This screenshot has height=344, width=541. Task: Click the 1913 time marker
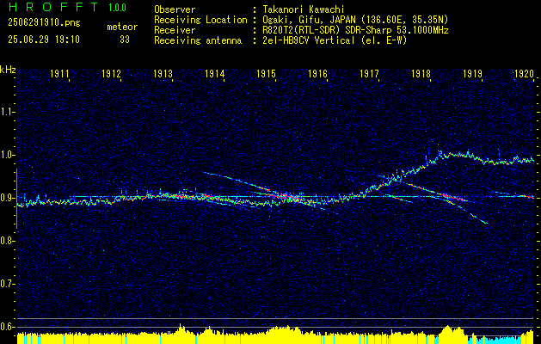[x=163, y=74]
